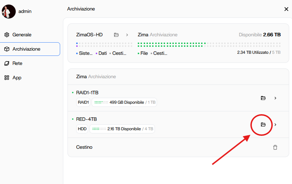This screenshot has height=184, width=292.
Task: Open folder icon for RAID1-1TB drive
Action: click(263, 98)
